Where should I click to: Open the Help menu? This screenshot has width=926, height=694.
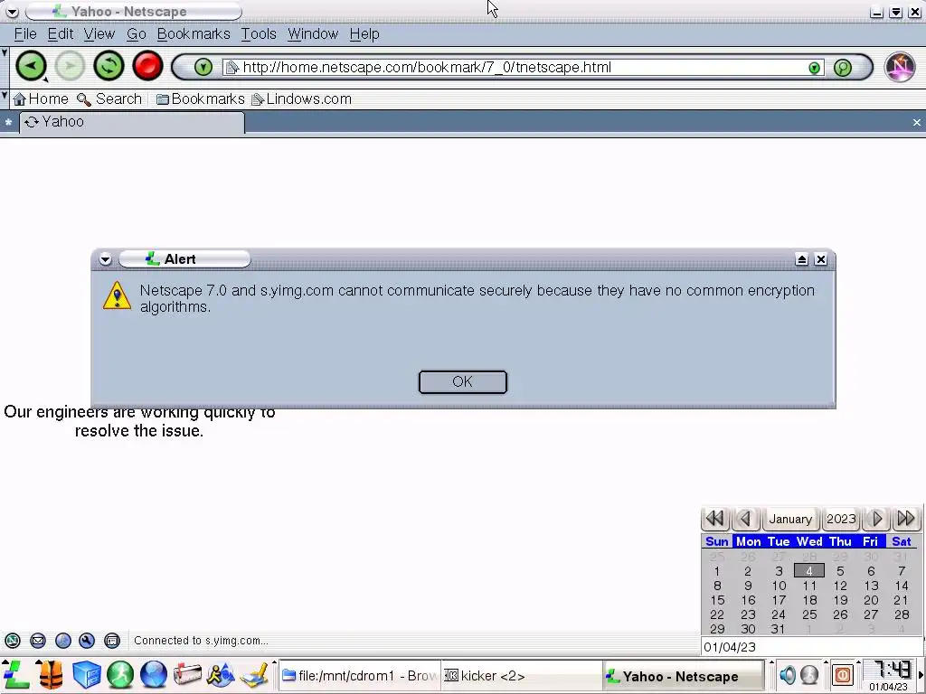point(364,34)
